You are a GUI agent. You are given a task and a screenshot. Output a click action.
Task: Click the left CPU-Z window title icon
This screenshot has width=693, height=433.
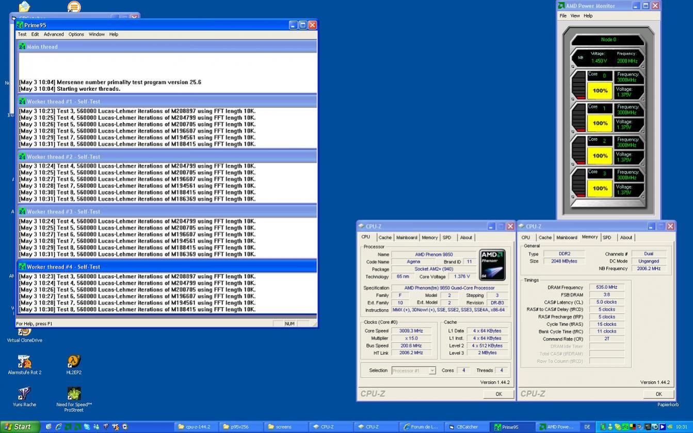(x=361, y=226)
